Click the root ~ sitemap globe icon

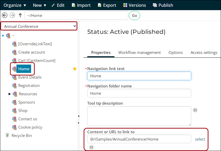[8, 36]
